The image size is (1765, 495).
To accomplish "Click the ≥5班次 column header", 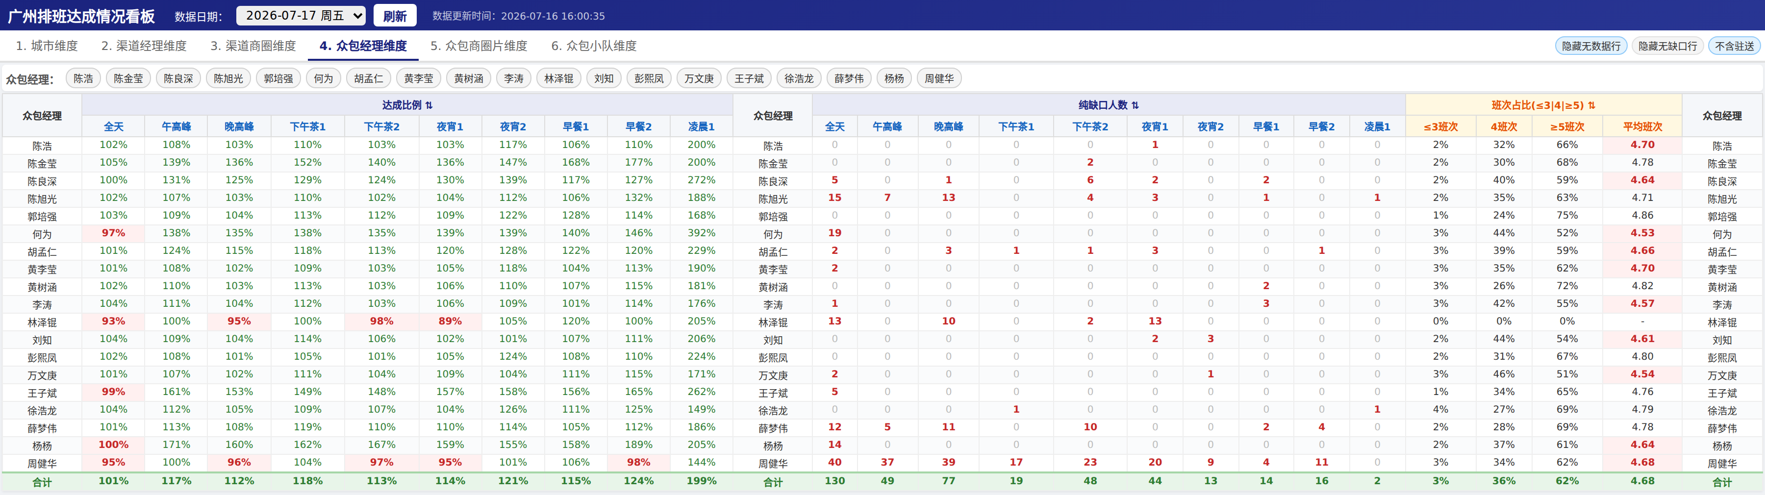I will [x=1568, y=126].
